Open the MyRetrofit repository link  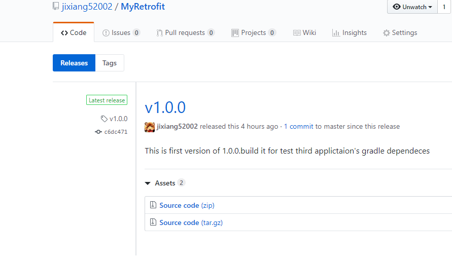(x=143, y=7)
